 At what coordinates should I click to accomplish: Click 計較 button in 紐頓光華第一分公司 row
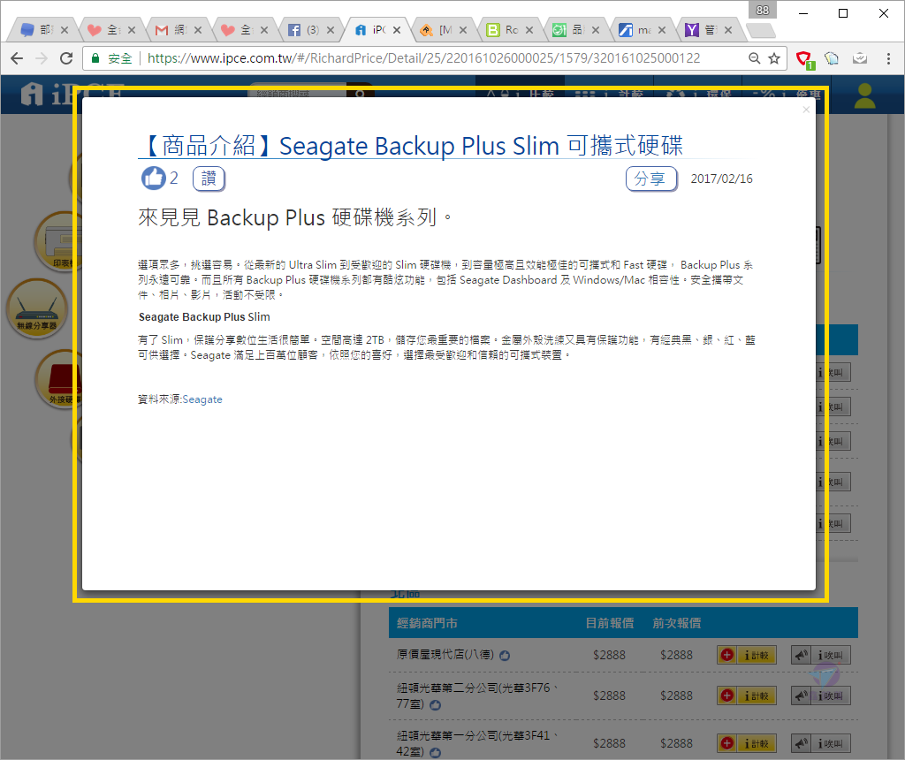(746, 743)
